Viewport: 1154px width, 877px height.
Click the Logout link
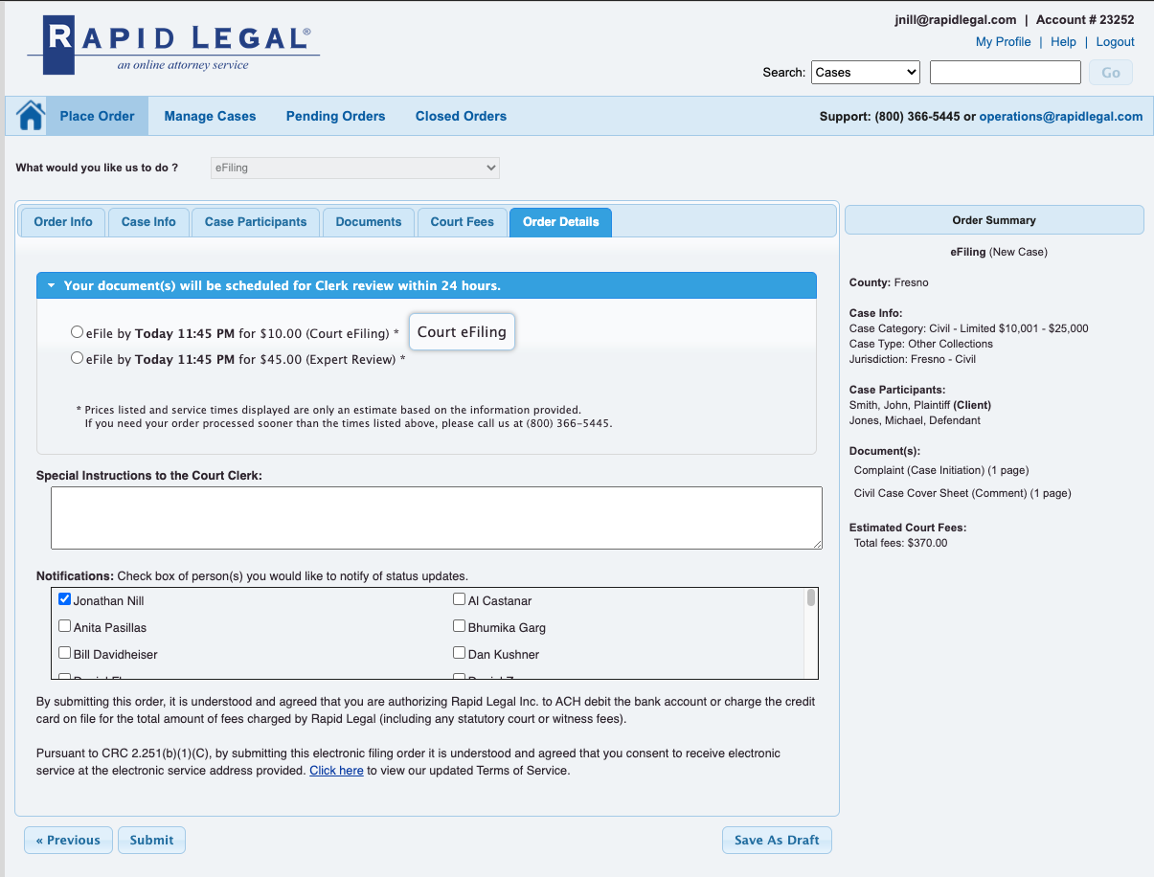click(1116, 42)
